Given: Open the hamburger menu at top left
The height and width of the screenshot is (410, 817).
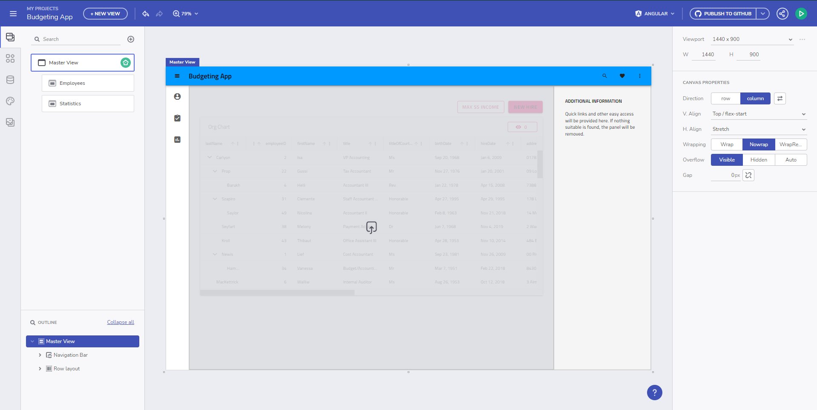Looking at the screenshot, I should [x=13, y=14].
